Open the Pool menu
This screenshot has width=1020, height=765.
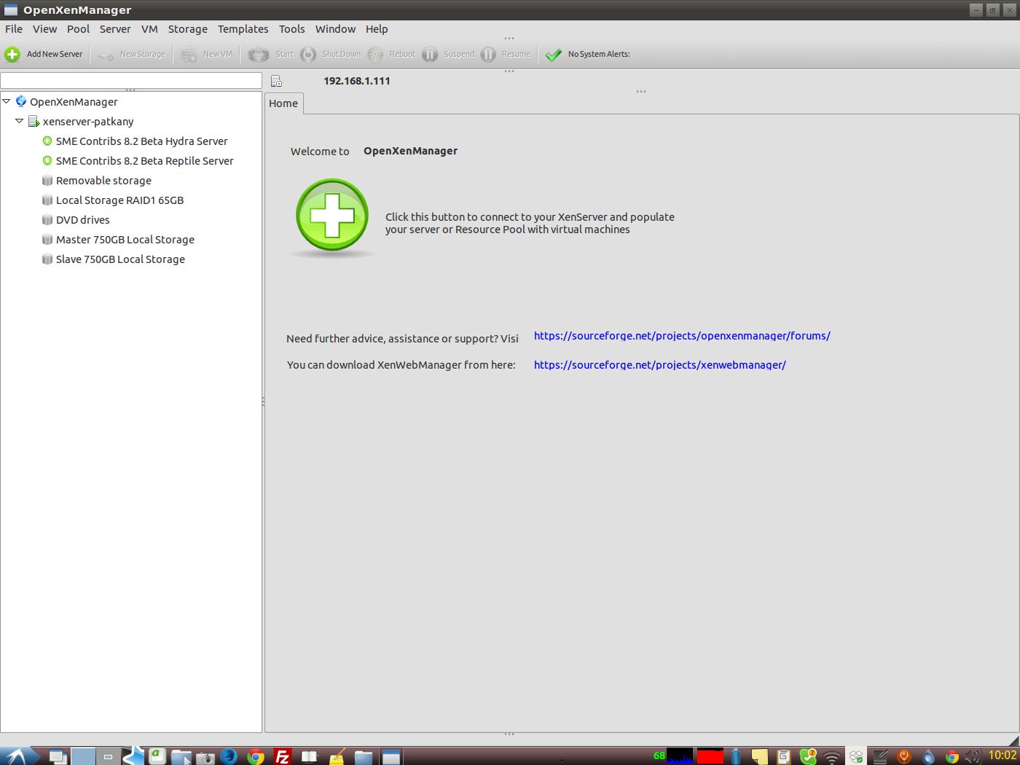tap(78, 29)
